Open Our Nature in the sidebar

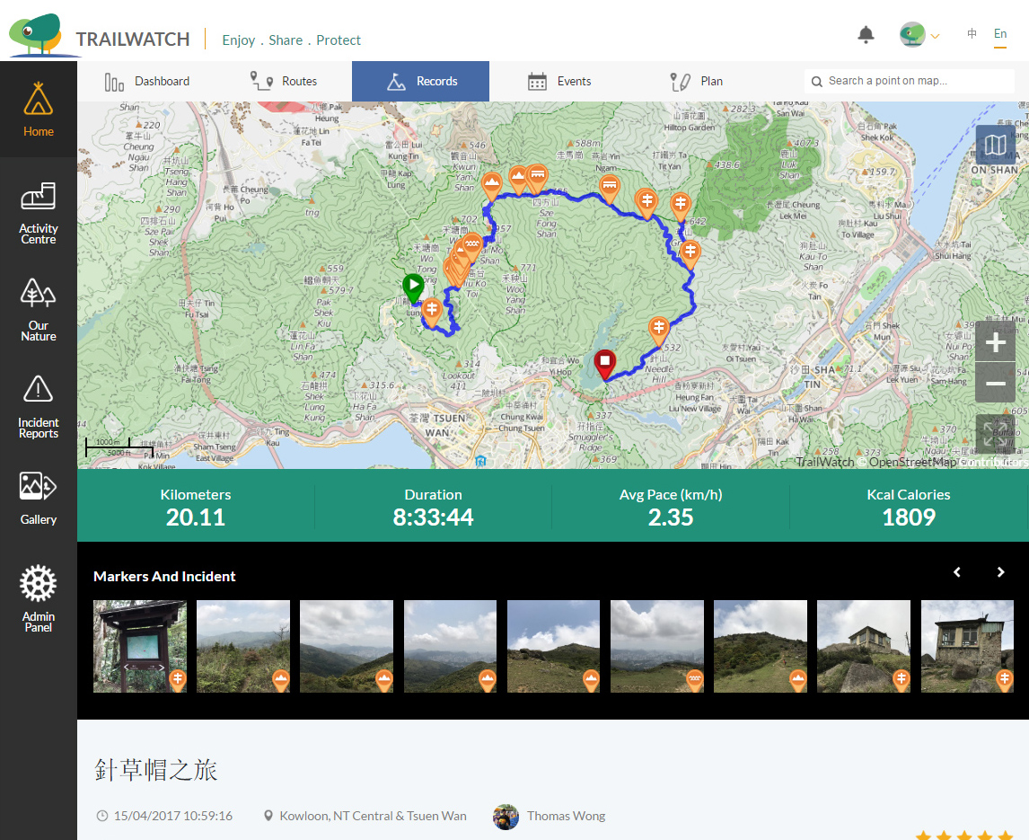[39, 310]
